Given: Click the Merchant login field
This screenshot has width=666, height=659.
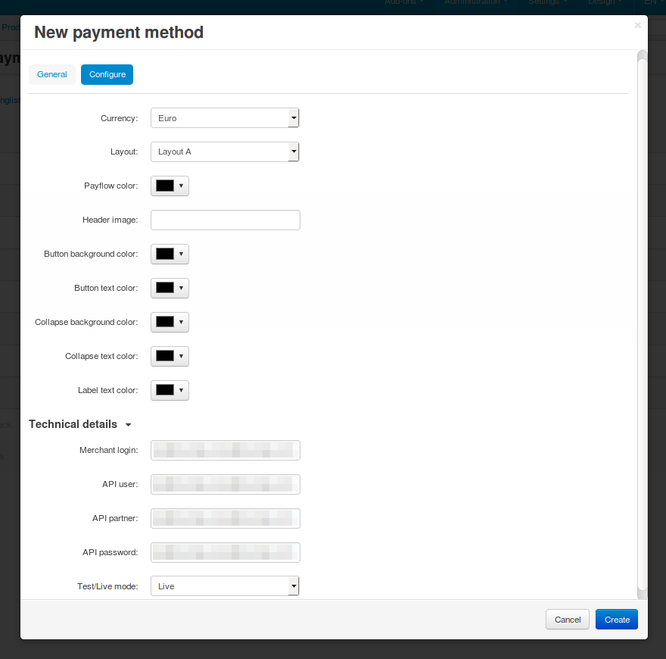Looking at the screenshot, I should point(225,450).
